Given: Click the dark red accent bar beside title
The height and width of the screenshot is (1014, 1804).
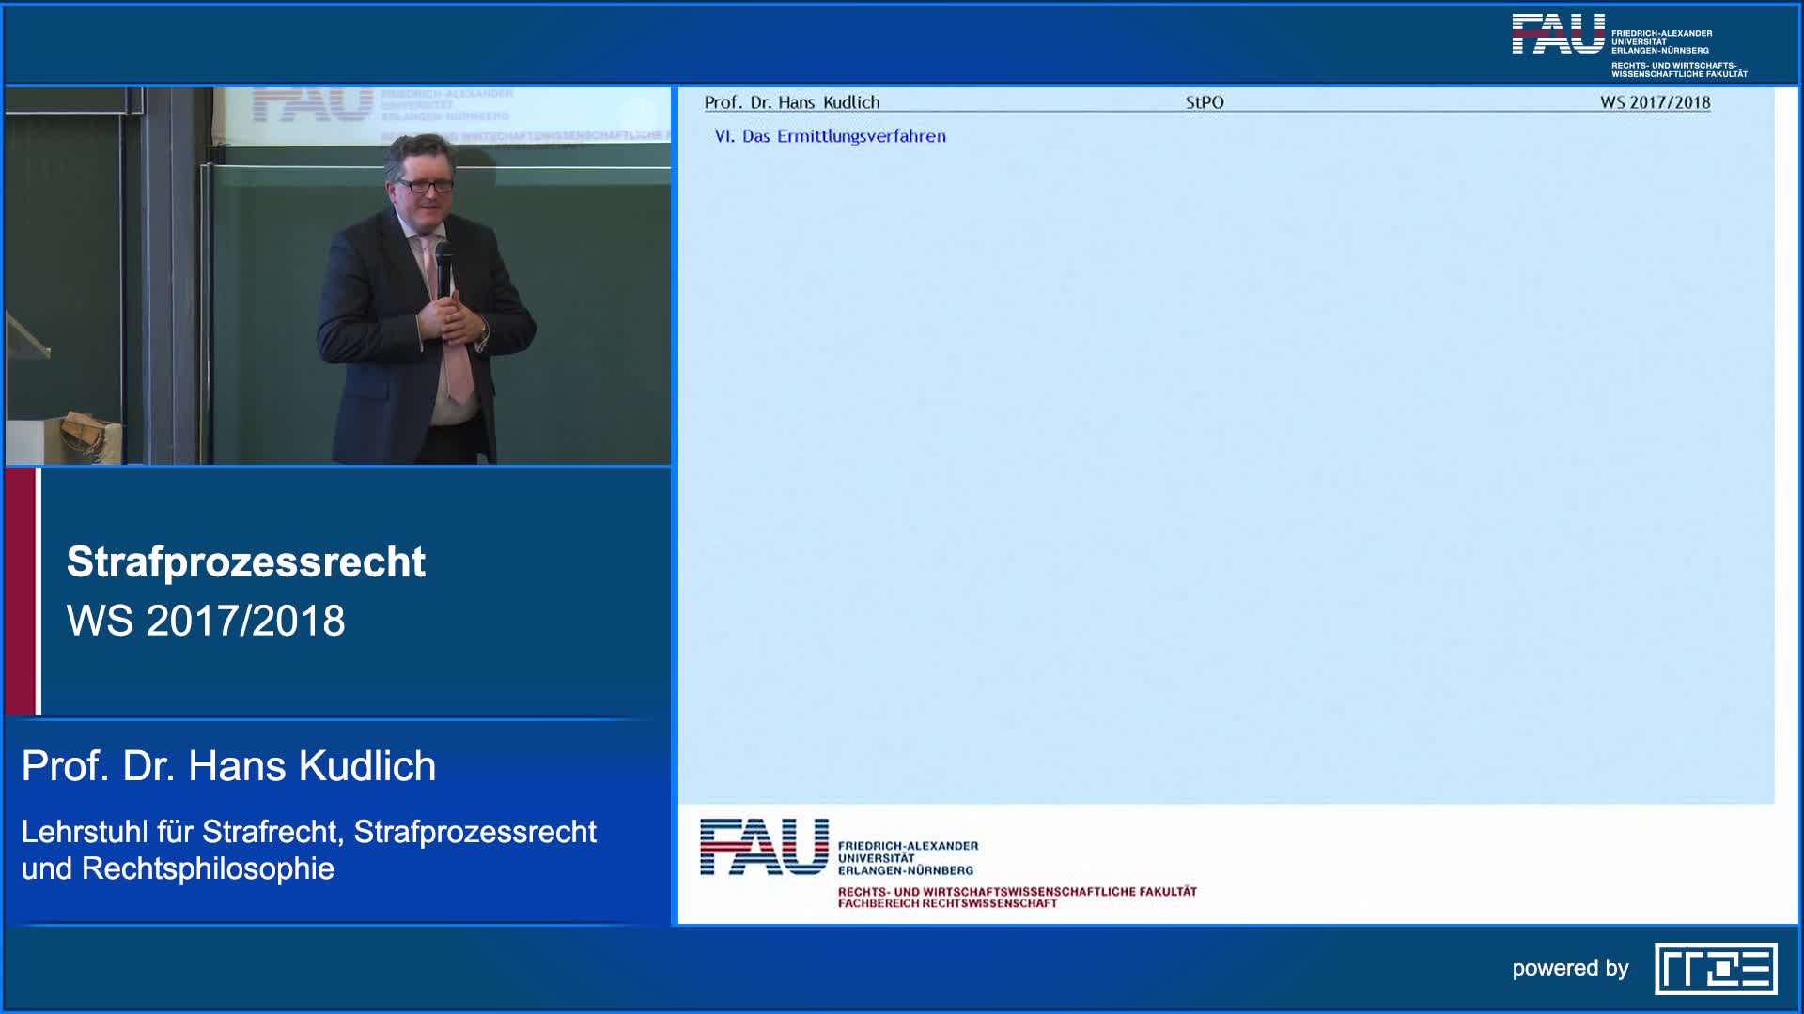Looking at the screenshot, I should click(20, 591).
